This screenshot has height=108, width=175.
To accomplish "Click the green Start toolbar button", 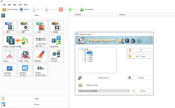I will coord(73,10).
